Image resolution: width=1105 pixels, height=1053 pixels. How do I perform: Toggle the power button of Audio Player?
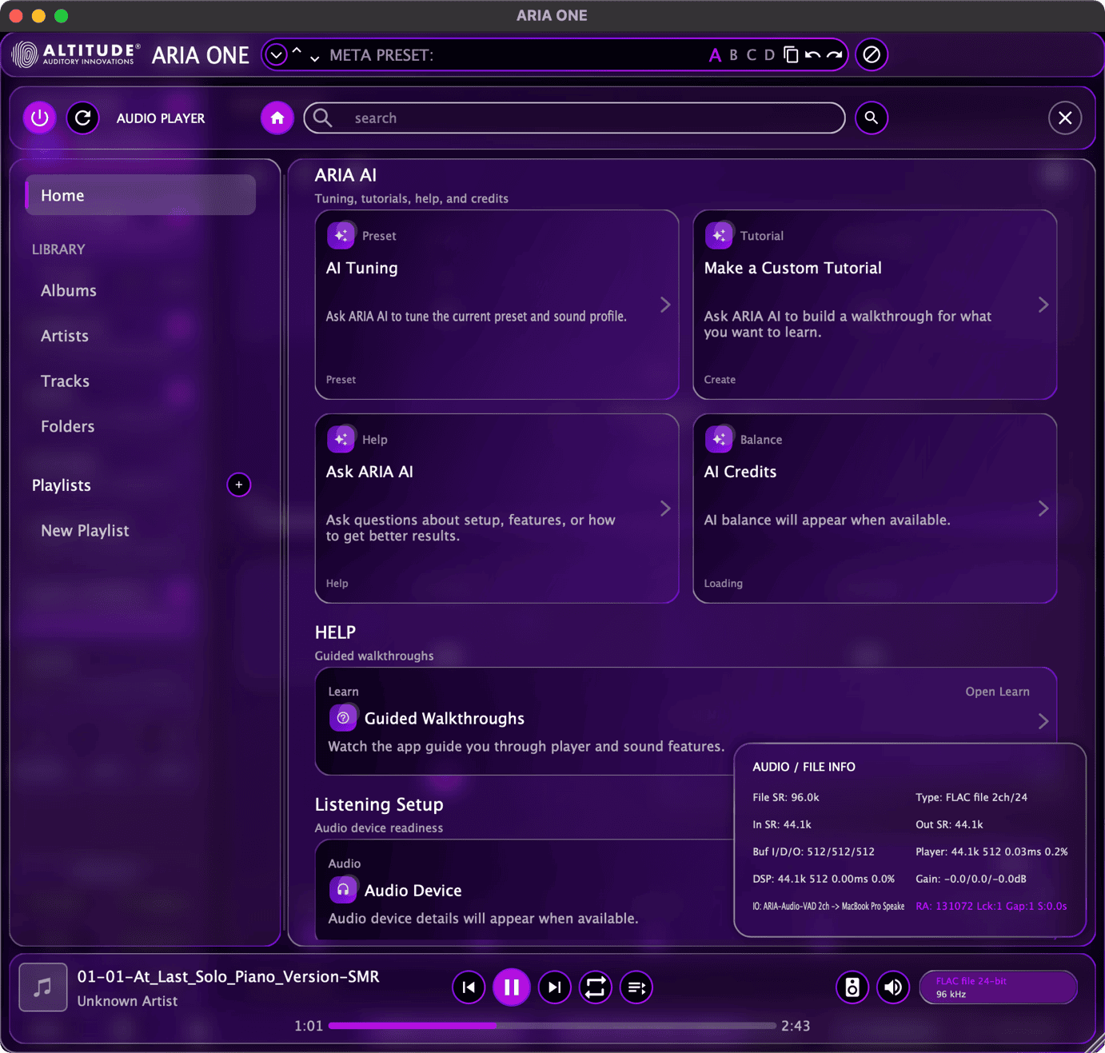click(x=40, y=118)
